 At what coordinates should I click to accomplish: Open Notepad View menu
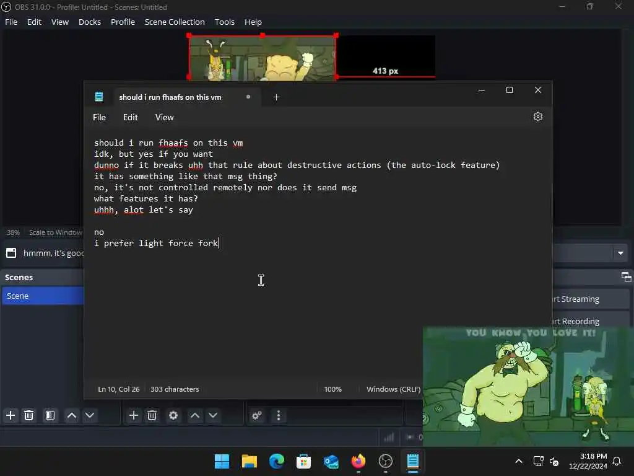(x=165, y=117)
